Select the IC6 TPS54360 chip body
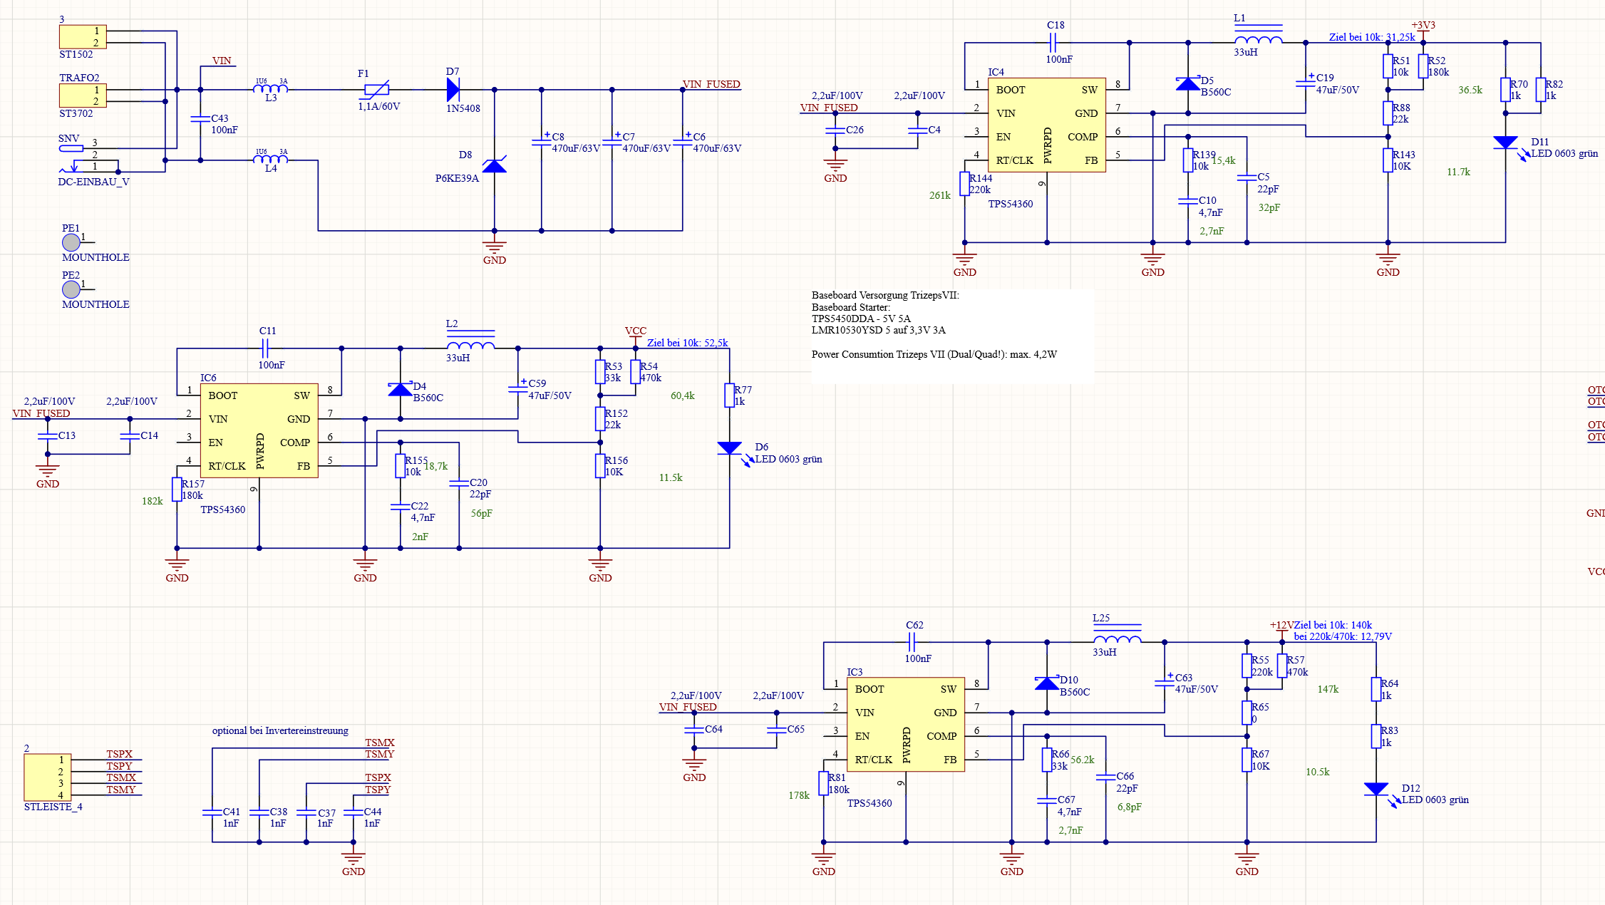 click(x=259, y=430)
